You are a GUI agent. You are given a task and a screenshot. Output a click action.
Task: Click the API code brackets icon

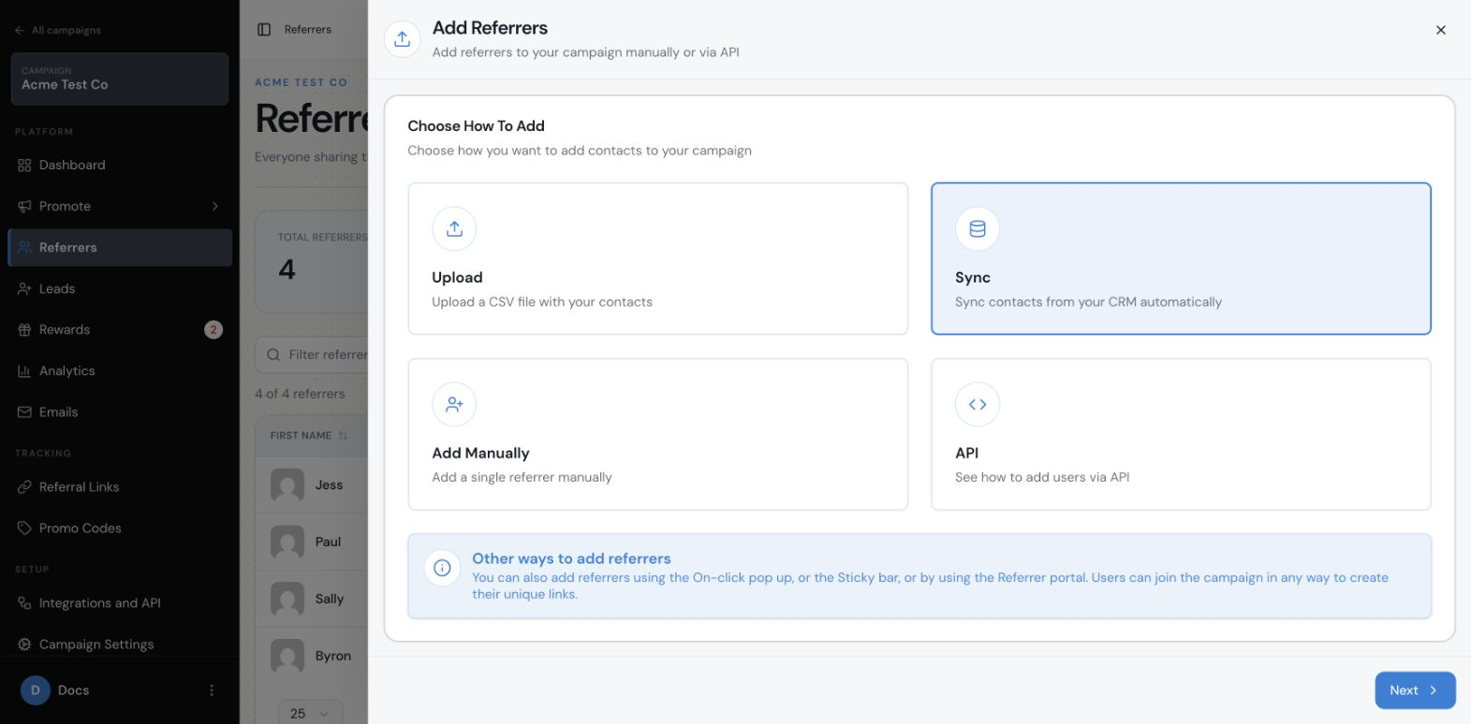(978, 404)
